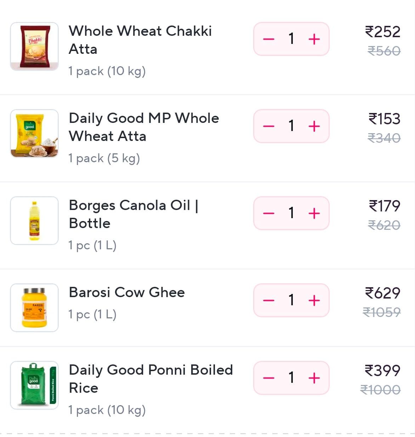This screenshot has height=437, width=415.
Task: Decrease quantity of Whole Wheat Chakki Atta
Action: point(269,39)
